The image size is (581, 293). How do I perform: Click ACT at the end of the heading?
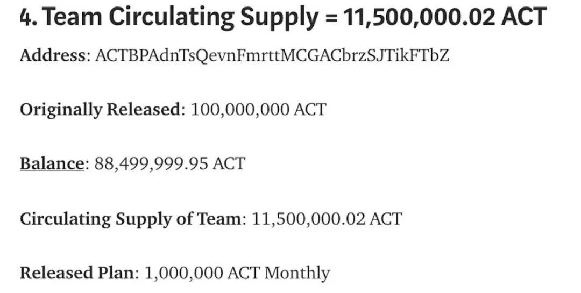[523, 17]
